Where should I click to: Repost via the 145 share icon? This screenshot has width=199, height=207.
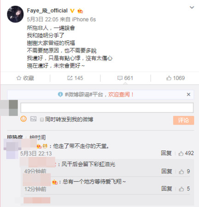click(x=70, y=78)
